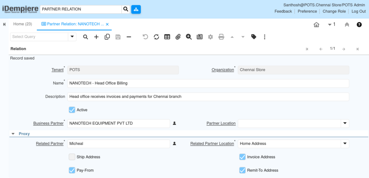Go to Home via house icon

coord(316,25)
